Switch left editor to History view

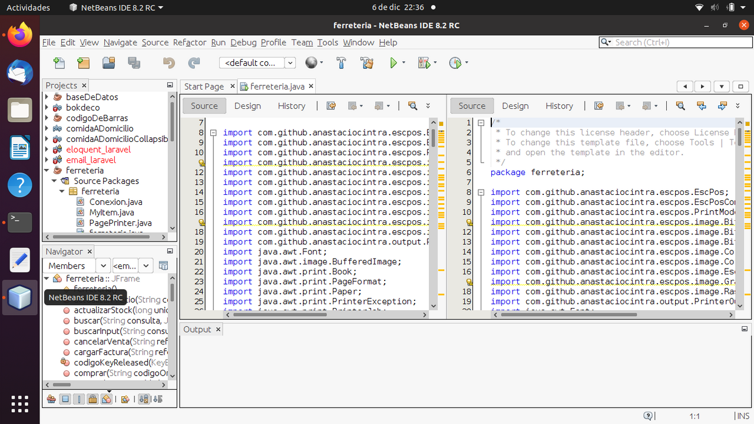point(292,106)
